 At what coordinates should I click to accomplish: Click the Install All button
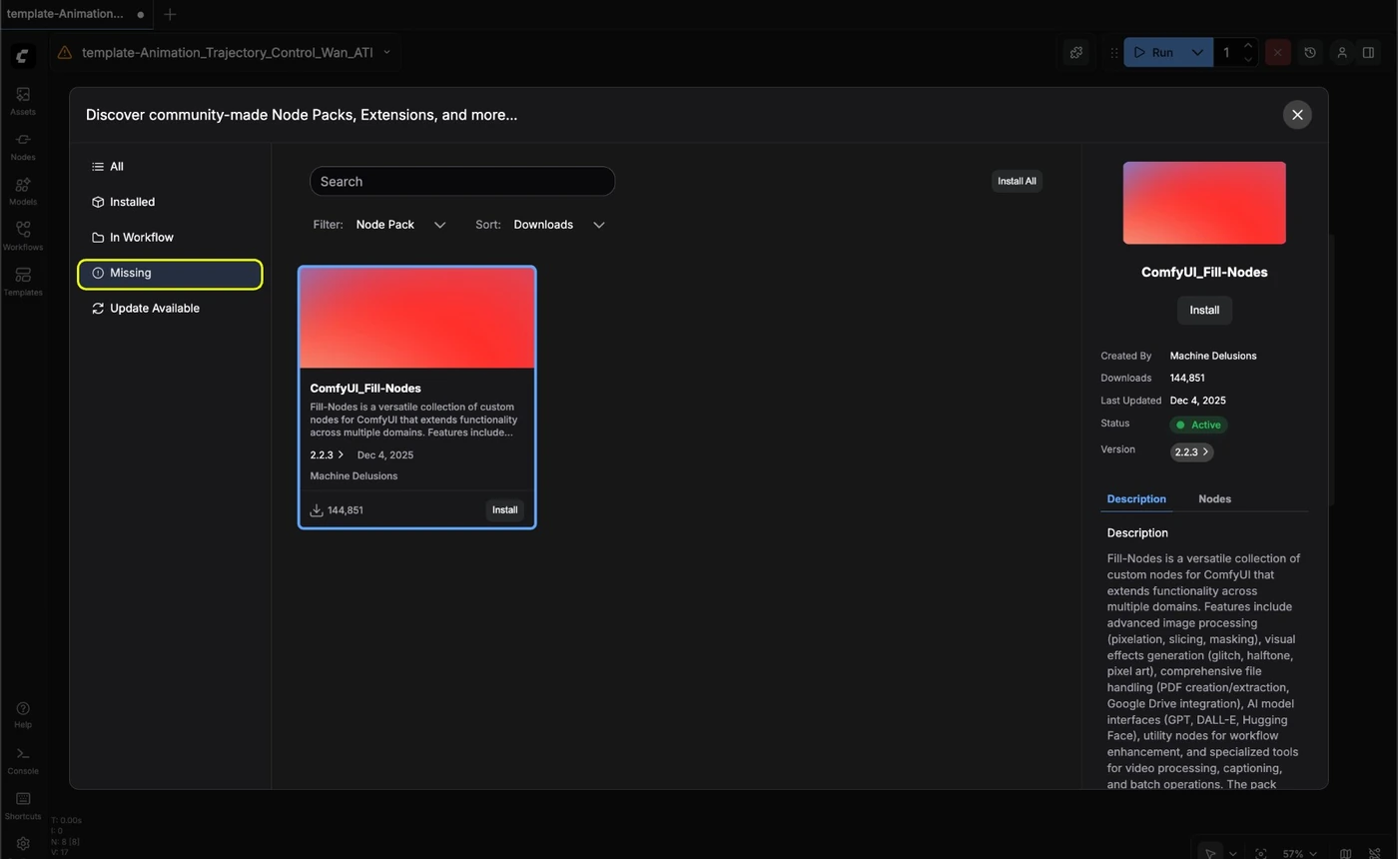click(x=1017, y=181)
